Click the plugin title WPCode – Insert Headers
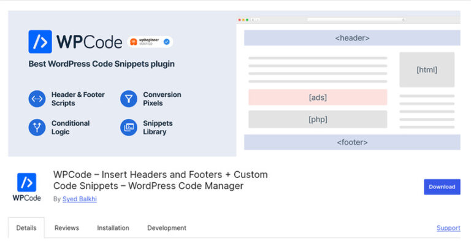471x246 pixels. pos(161,180)
